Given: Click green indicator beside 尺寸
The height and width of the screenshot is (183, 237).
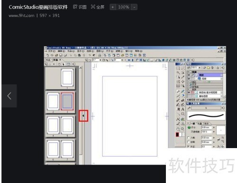Looking at the screenshot, I should (x=189, y=127).
